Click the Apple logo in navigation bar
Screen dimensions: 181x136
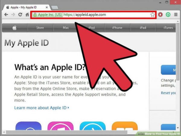[x=15, y=28]
